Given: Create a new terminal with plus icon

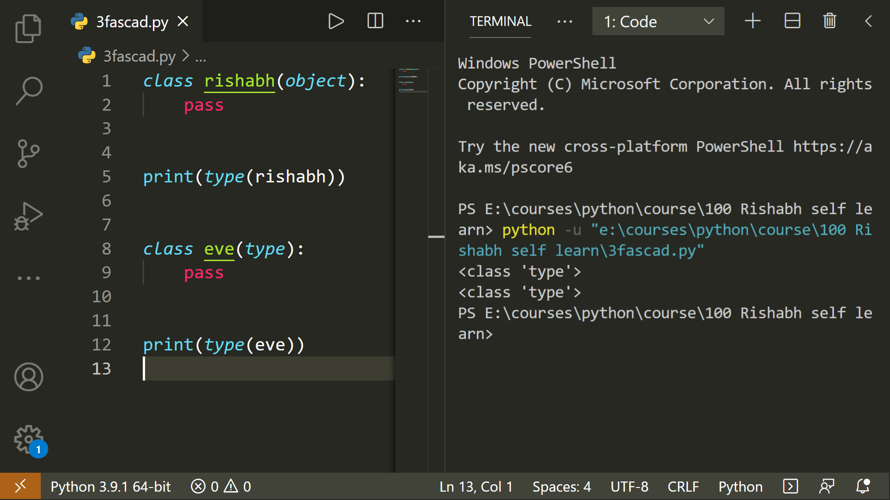Looking at the screenshot, I should 752,21.
